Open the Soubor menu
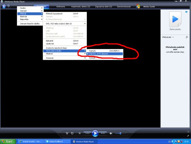Image resolution: width=191 pixels, height=144 pixels. [30, 8]
